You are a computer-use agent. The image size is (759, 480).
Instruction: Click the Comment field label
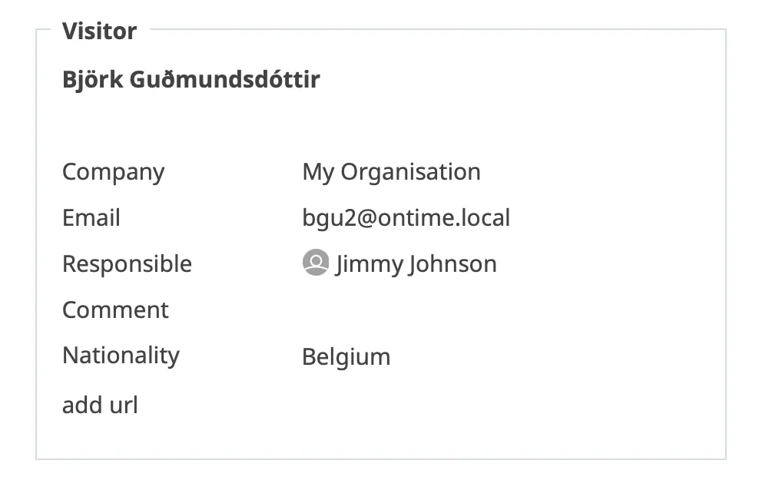tap(116, 310)
